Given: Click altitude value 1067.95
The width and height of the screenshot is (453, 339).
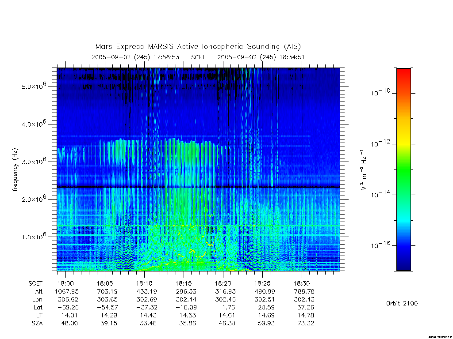Looking at the screenshot, I should click(x=67, y=291).
